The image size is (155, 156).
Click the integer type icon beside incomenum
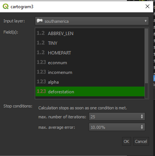(41, 72)
